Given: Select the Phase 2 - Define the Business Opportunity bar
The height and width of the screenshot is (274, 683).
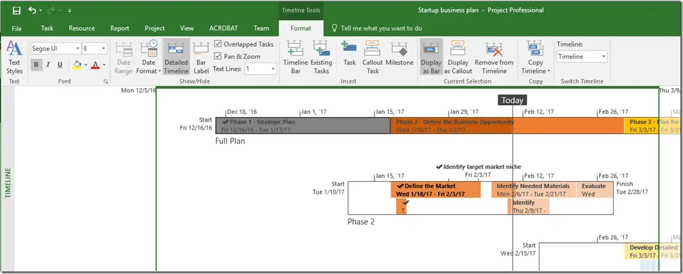Looking at the screenshot, I should point(507,125).
